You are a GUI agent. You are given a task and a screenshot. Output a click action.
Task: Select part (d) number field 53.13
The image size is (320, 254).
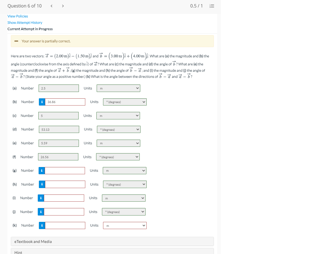59,129
